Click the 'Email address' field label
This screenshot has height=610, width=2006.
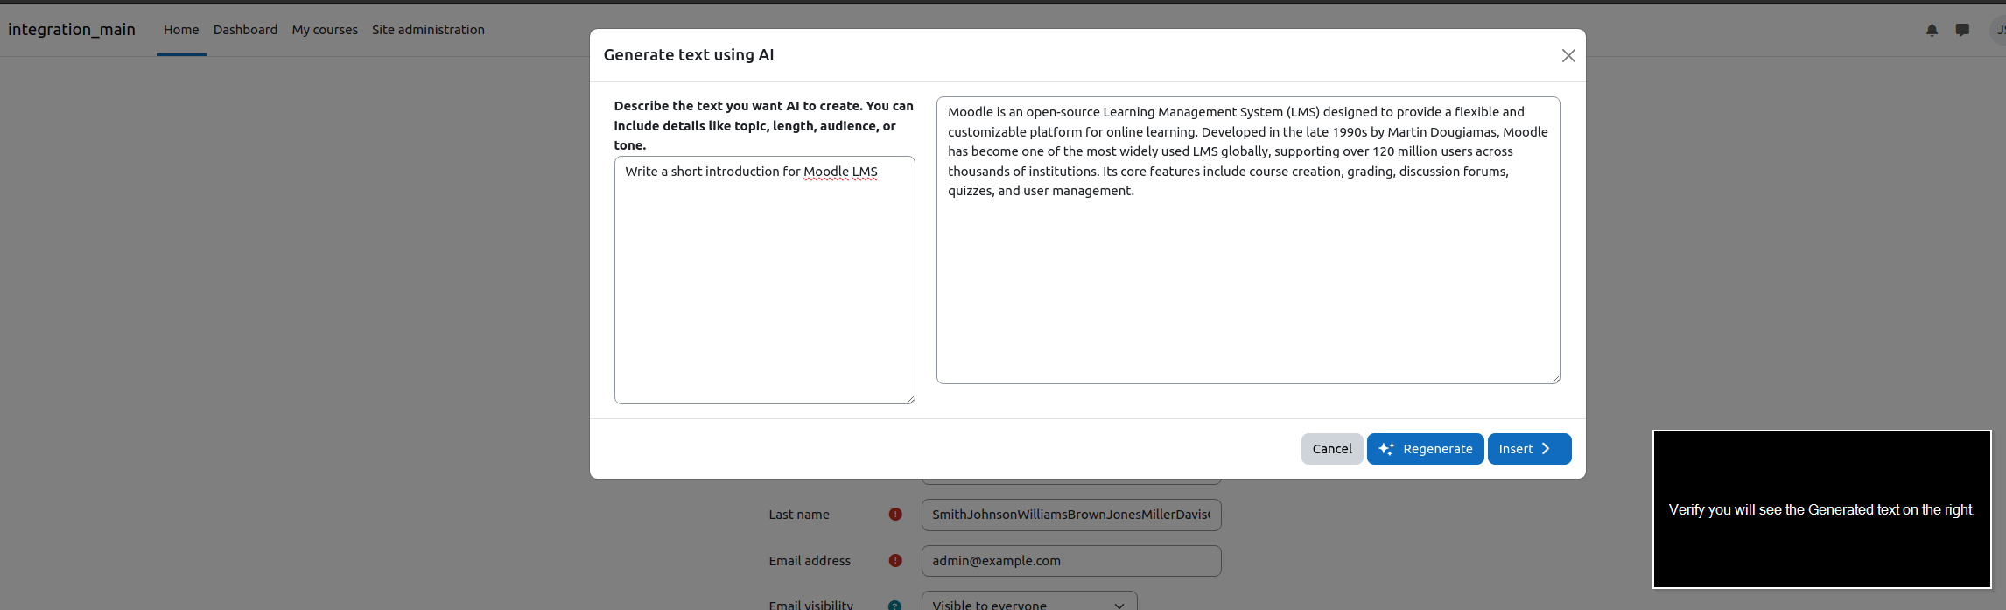pyautogui.click(x=810, y=561)
